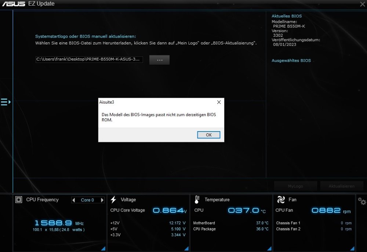Close the Aisuite3 message dialog
367x252 pixels.
(x=219, y=102)
